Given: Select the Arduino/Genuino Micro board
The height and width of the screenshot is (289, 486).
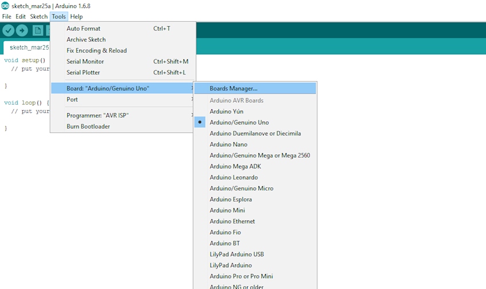Looking at the screenshot, I should 255,188.
